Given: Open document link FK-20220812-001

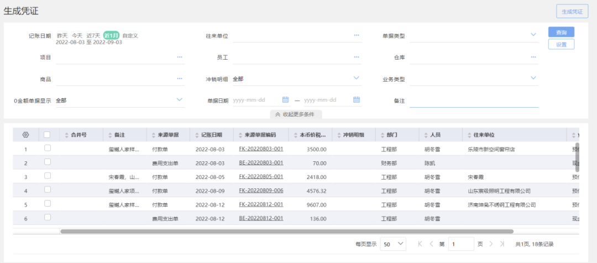Looking at the screenshot, I should (261, 204).
